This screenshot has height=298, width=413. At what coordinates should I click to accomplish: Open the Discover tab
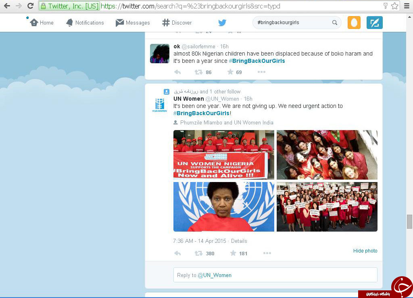click(x=177, y=23)
